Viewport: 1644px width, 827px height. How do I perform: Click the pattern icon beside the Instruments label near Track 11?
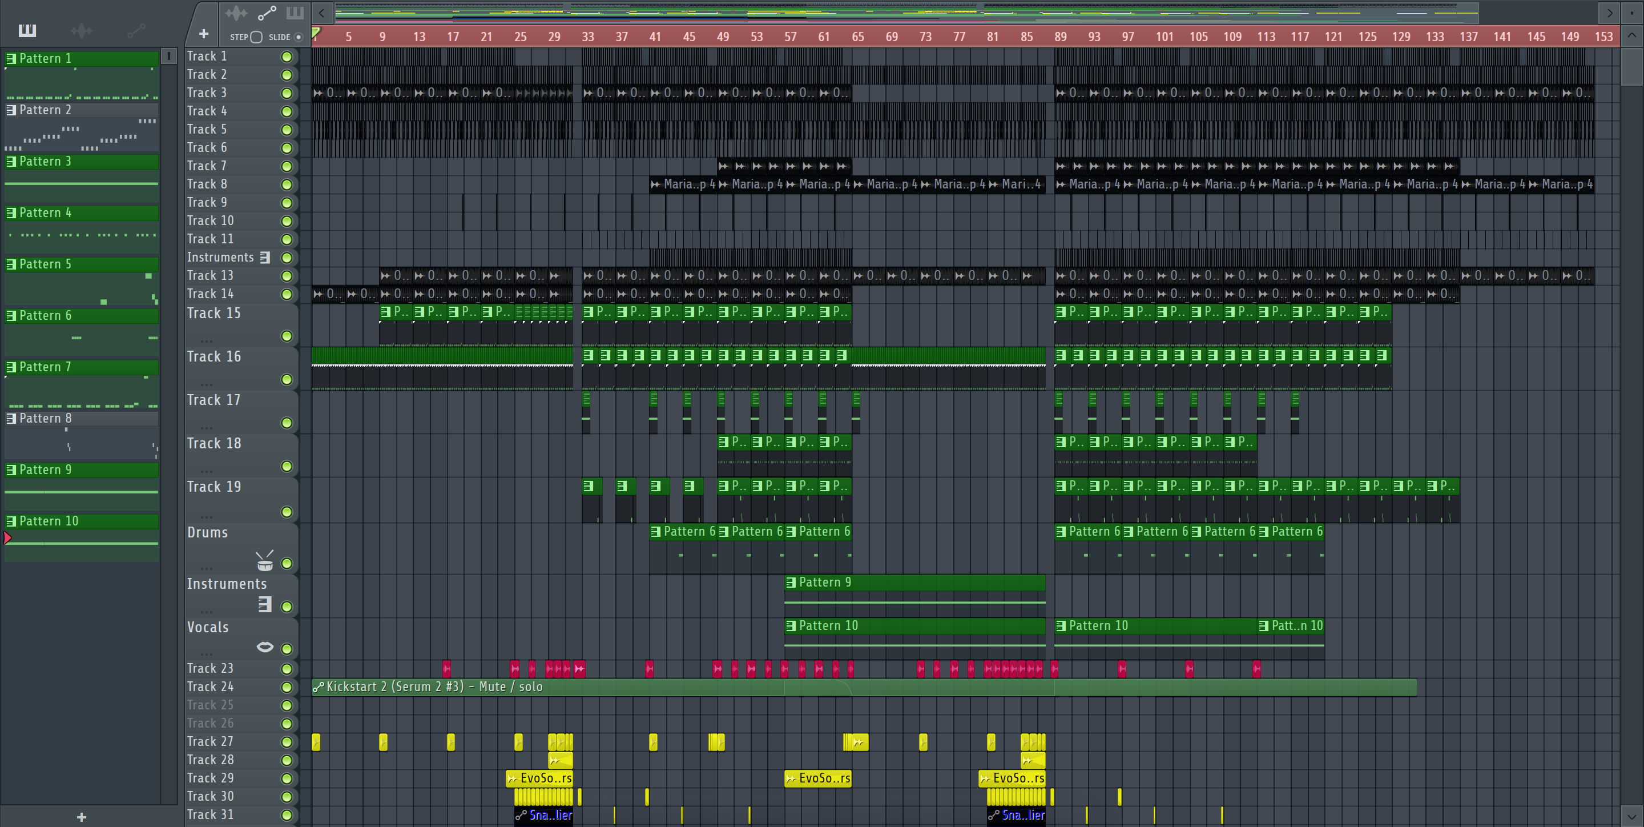click(265, 258)
